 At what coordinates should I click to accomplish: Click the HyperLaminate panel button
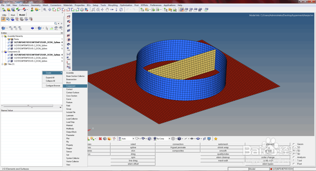pos(178,147)
